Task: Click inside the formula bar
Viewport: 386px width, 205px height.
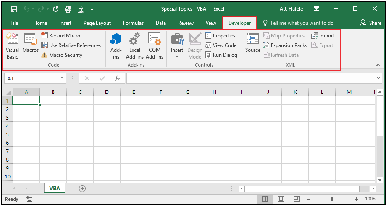Action: tap(251, 78)
